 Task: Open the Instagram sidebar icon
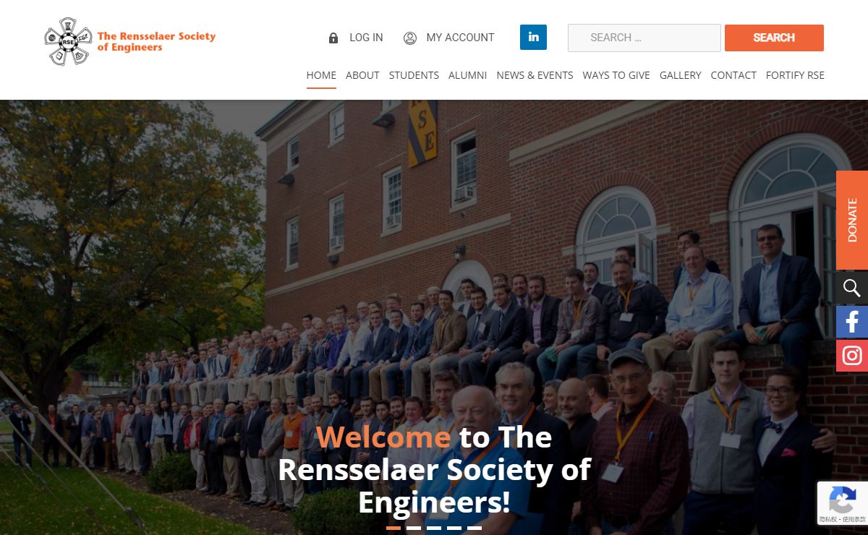coord(852,356)
